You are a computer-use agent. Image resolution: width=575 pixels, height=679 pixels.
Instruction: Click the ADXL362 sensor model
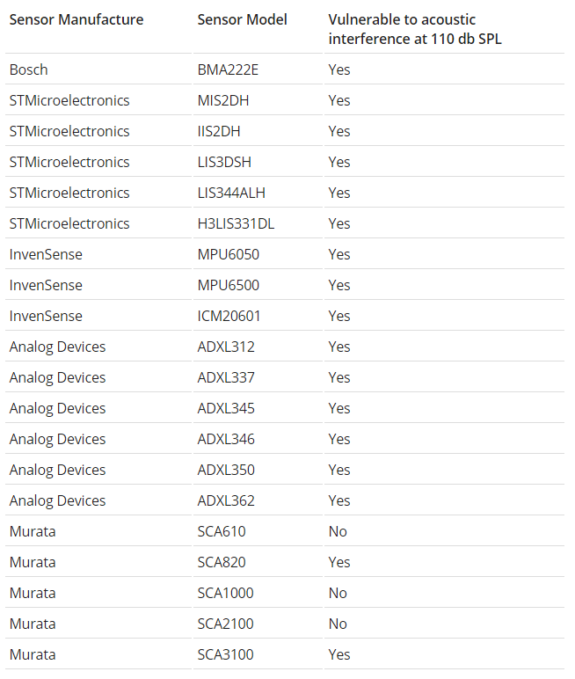point(226,500)
